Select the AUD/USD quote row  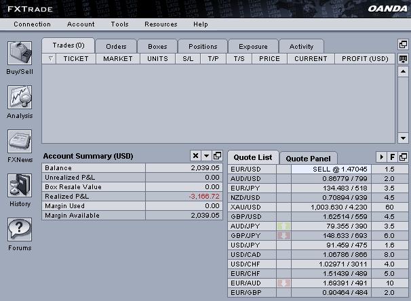pyautogui.click(x=318, y=179)
